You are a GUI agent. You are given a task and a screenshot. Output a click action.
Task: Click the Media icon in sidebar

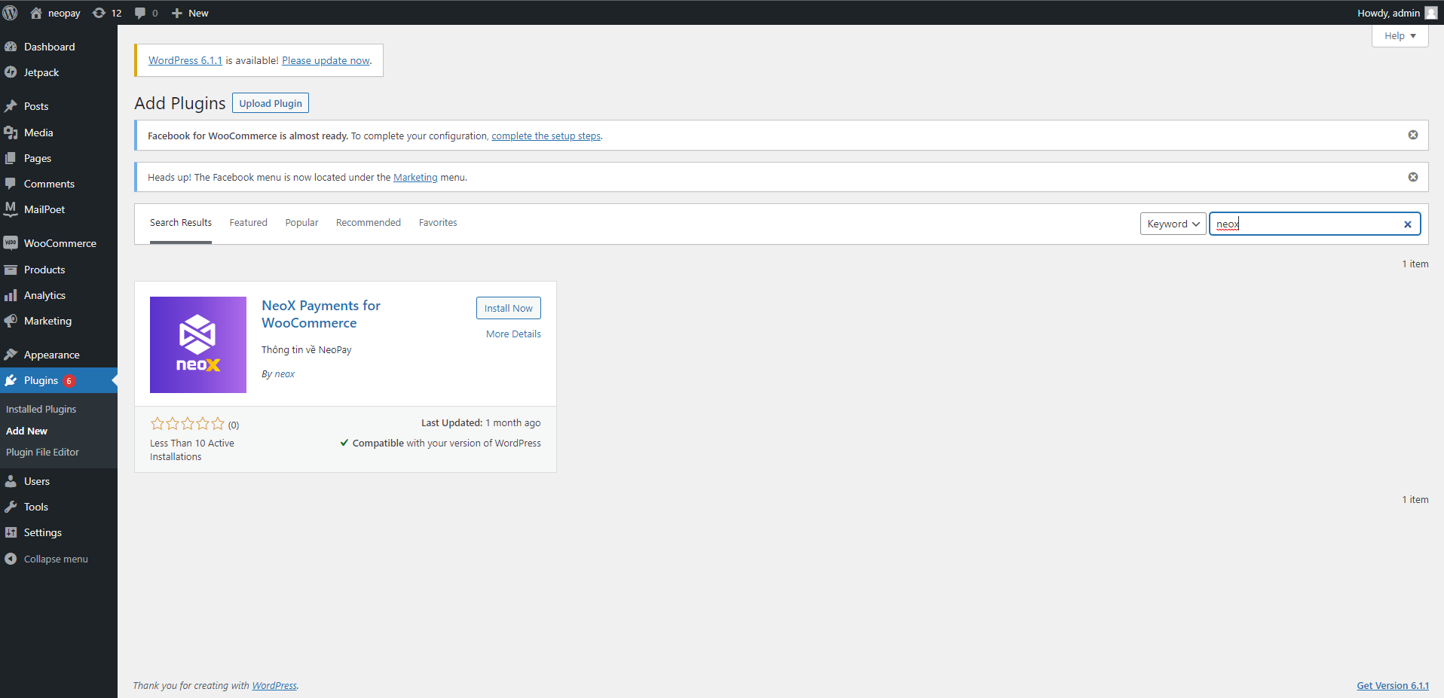coord(11,133)
